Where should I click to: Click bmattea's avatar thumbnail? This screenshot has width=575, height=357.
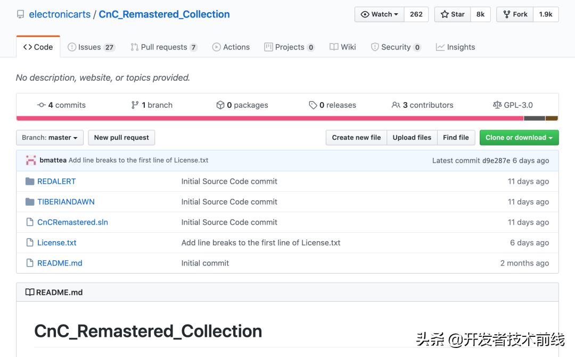tap(31, 160)
